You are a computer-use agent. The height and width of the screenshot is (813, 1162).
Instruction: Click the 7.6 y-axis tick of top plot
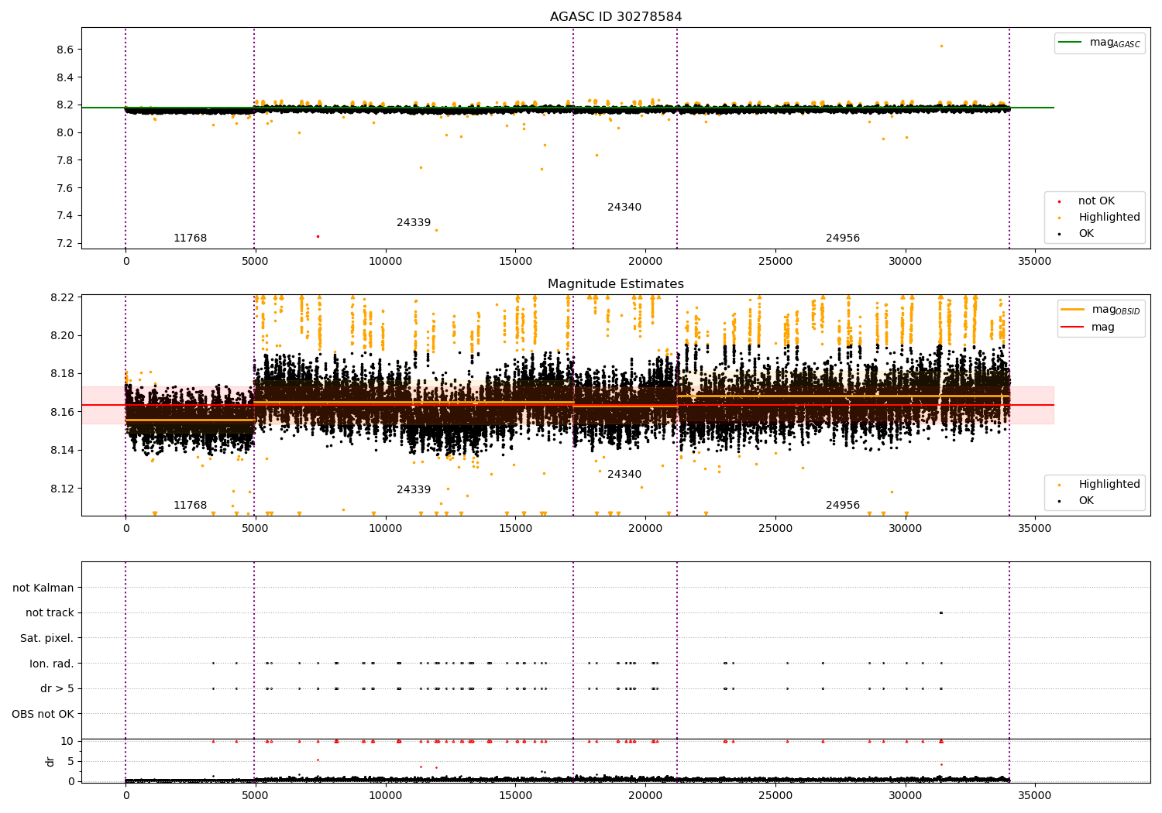[x=64, y=188]
